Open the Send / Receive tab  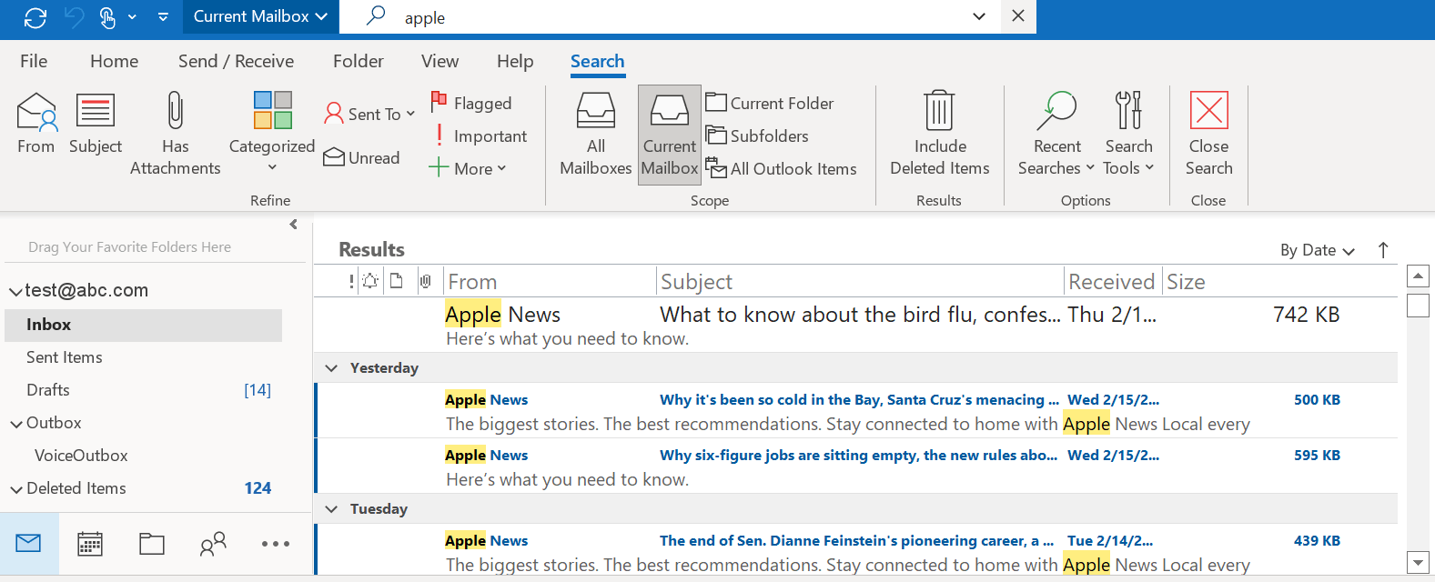(x=237, y=61)
